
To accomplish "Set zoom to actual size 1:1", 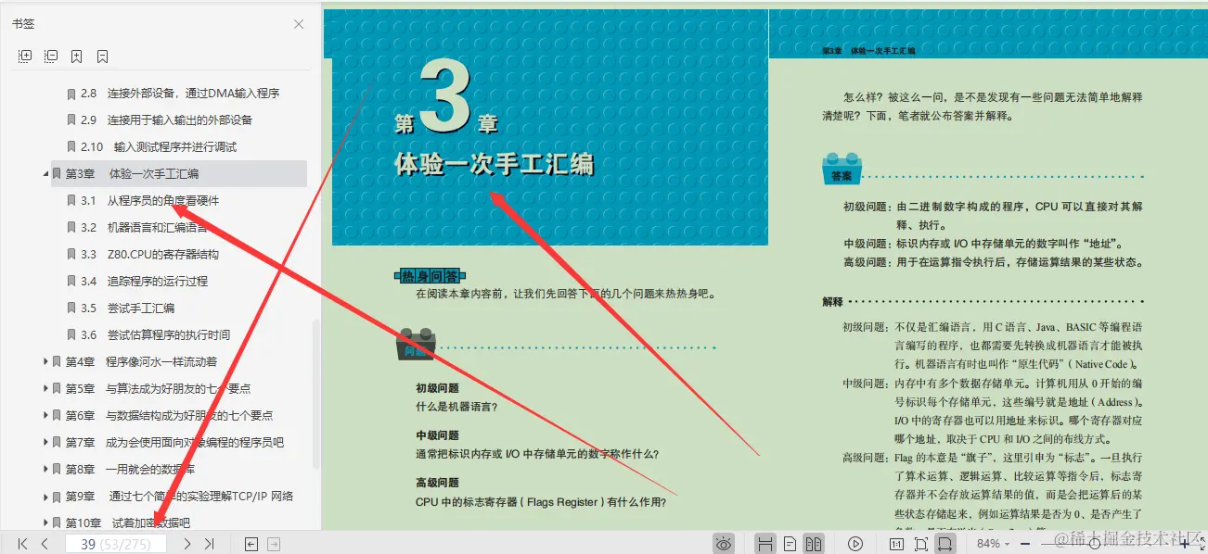I will click(899, 543).
